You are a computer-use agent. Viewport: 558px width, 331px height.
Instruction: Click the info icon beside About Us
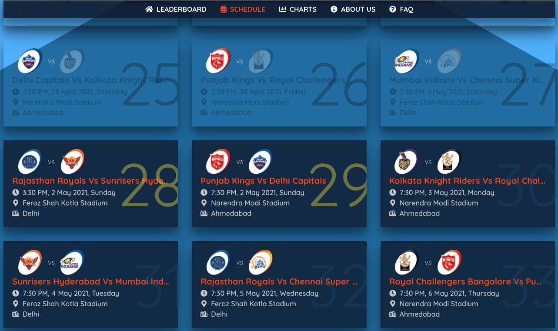click(x=334, y=9)
